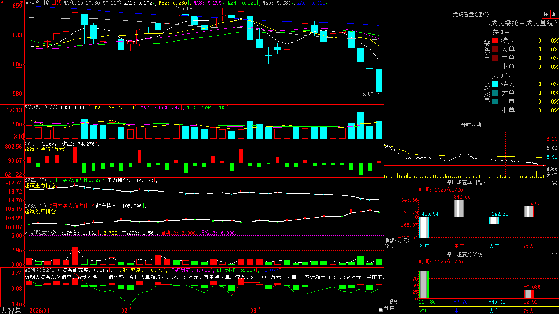Click the 已成交委托单成交量统计 header

(x=521, y=23)
